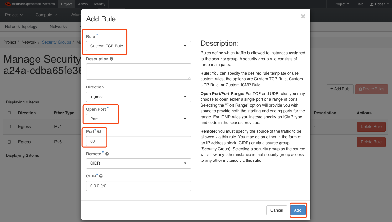Image resolution: width=392 pixels, height=222 pixels.
Task: Close the Add Rule dialog with the X
Action: [x=303, y=16]
